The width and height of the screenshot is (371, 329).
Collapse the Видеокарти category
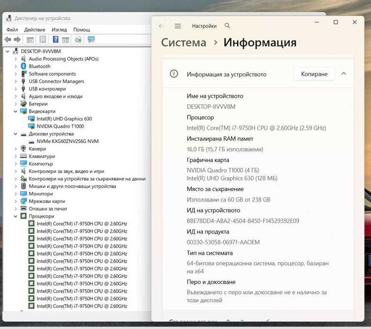pyautogui.click(x=15, y=111)
